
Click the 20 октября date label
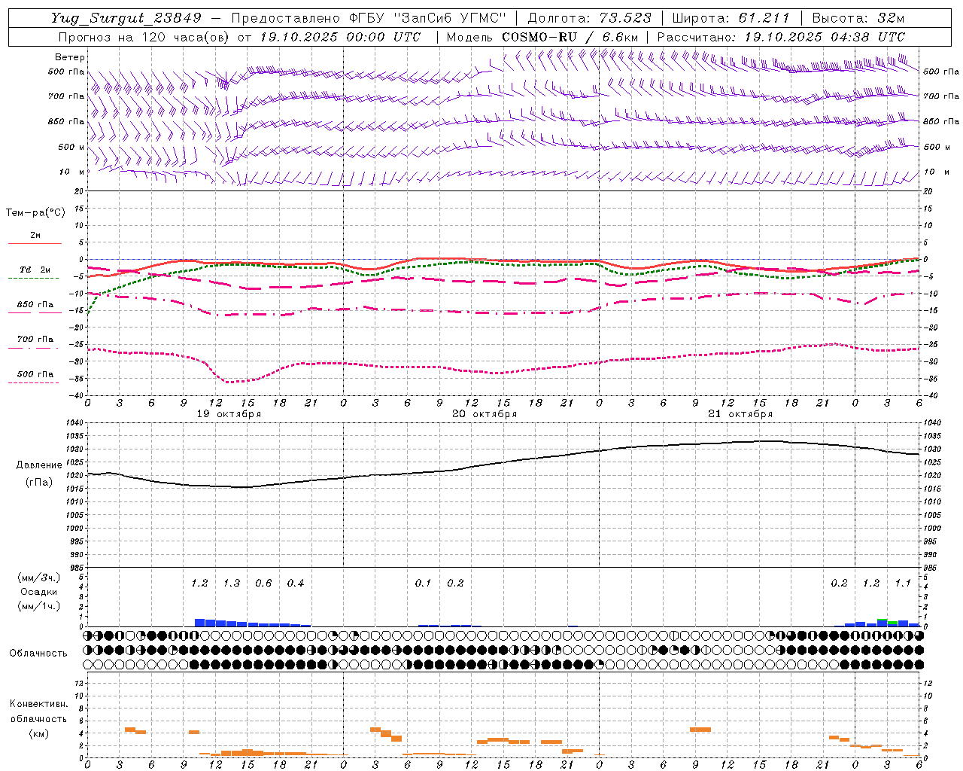485,414
